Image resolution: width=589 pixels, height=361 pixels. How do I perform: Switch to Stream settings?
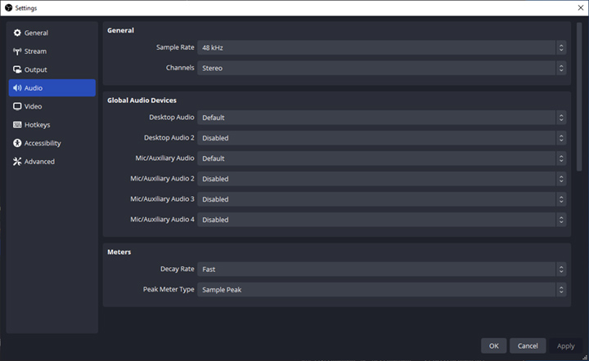tap(52, 51)
